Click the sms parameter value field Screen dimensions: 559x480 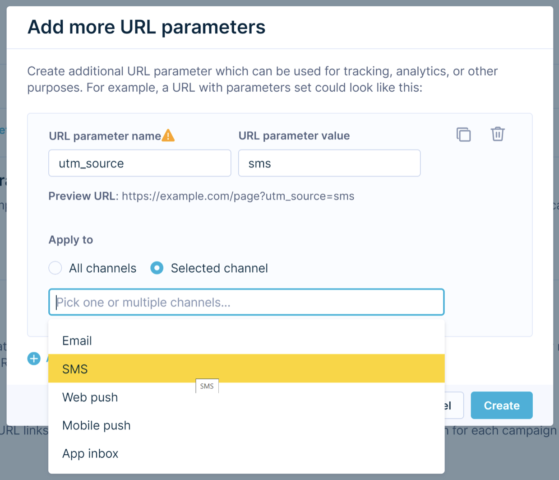tap(329, 163)
